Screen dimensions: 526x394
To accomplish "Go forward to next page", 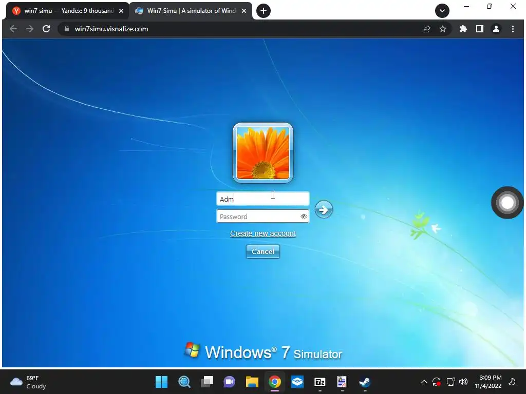I will point(30,29).
